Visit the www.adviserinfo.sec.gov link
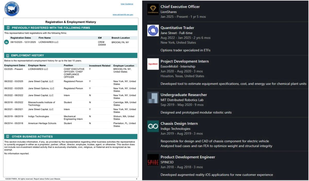Screen dimensions: 309x181 tap(123, 15)
